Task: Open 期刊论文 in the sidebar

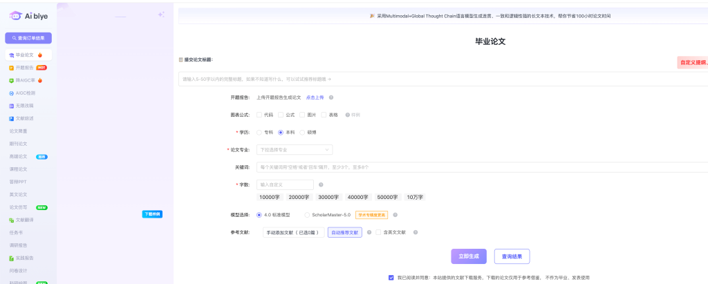Action: click(19, 144)
